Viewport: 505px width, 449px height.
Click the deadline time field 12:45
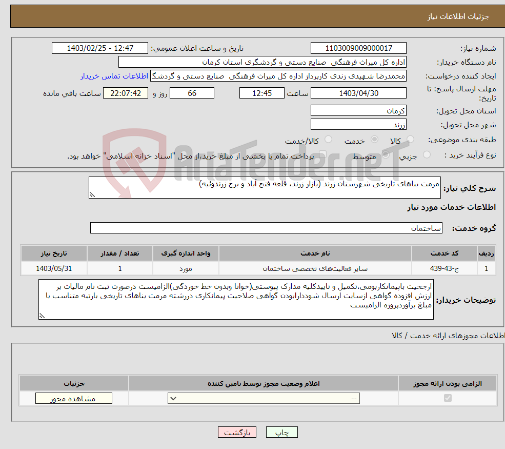tap(262, 93)
